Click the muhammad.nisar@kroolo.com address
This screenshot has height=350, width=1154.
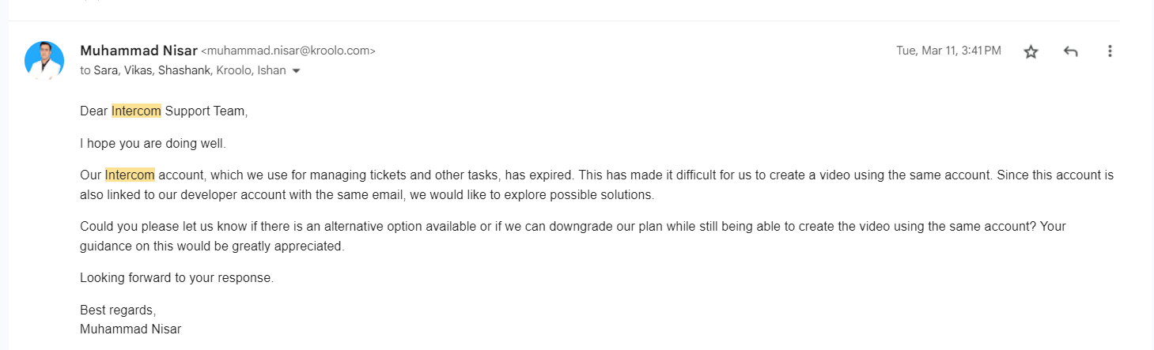pos(288,51)
